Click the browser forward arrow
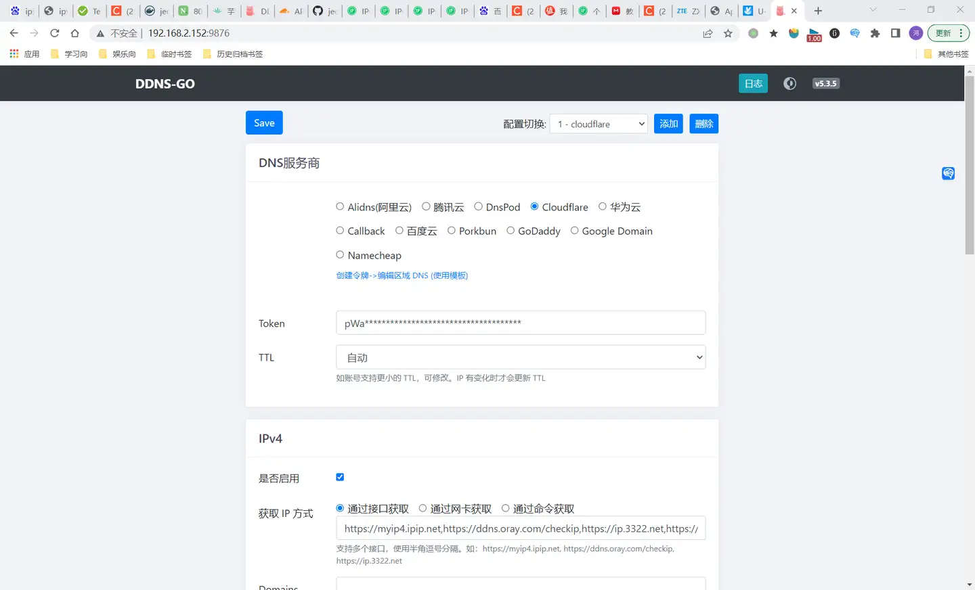This screenshot has width=975, height=590. click(34, 33)
